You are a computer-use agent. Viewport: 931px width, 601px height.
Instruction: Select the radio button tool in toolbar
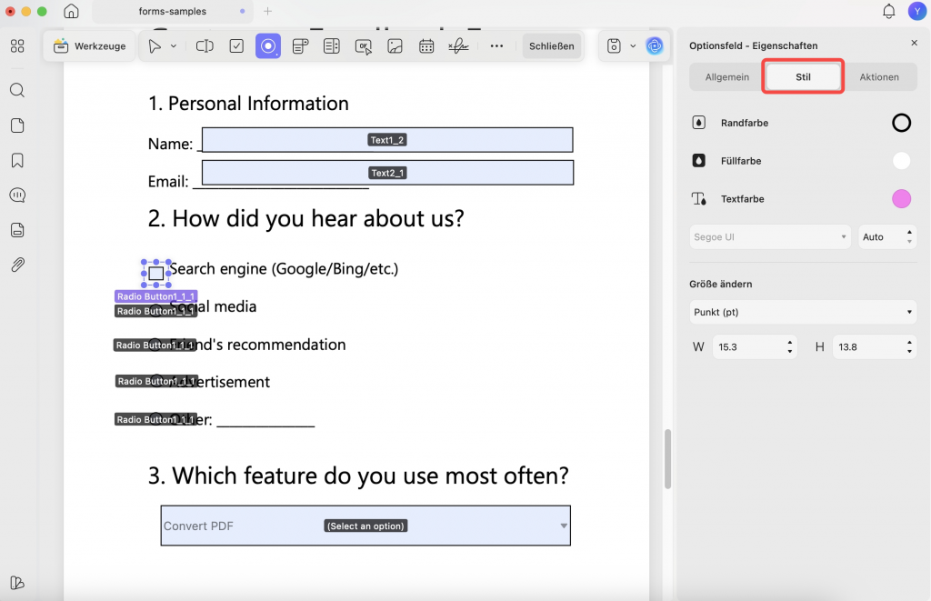tap(268, 46)
